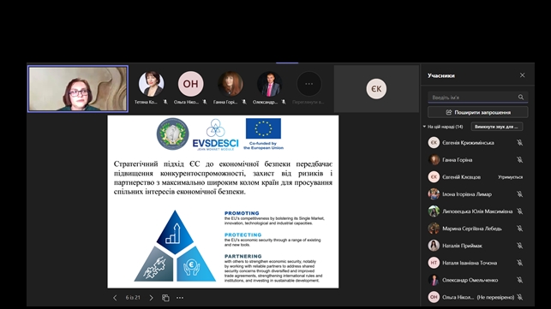Close the Учасники panel
The height and width of the screenshot is (309, 551).
coord(522,75)
